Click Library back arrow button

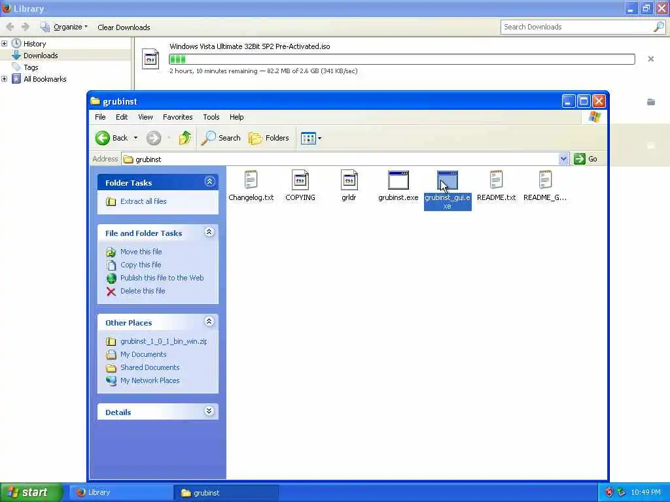click(10, 27)
